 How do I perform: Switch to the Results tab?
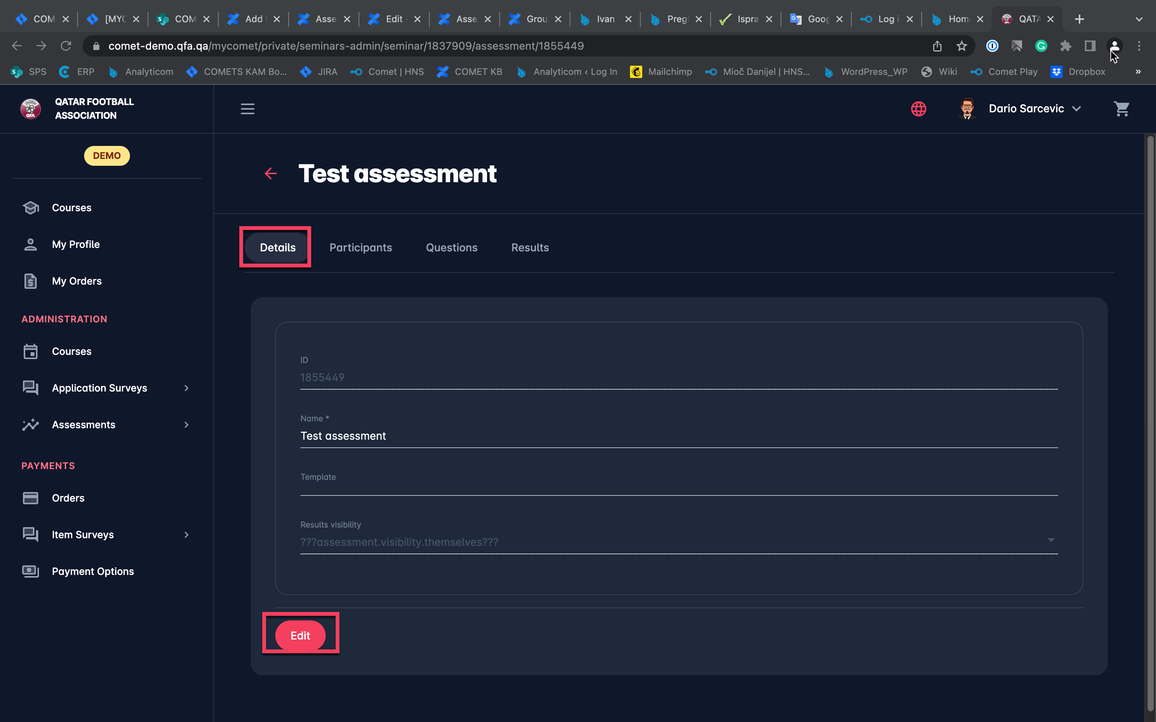[x=530, y=248]
